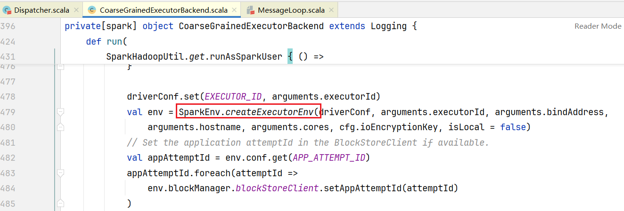Close the Dispatcher.scala tab
This screenshot has height=211, width=624.
[x=75, y=10]
